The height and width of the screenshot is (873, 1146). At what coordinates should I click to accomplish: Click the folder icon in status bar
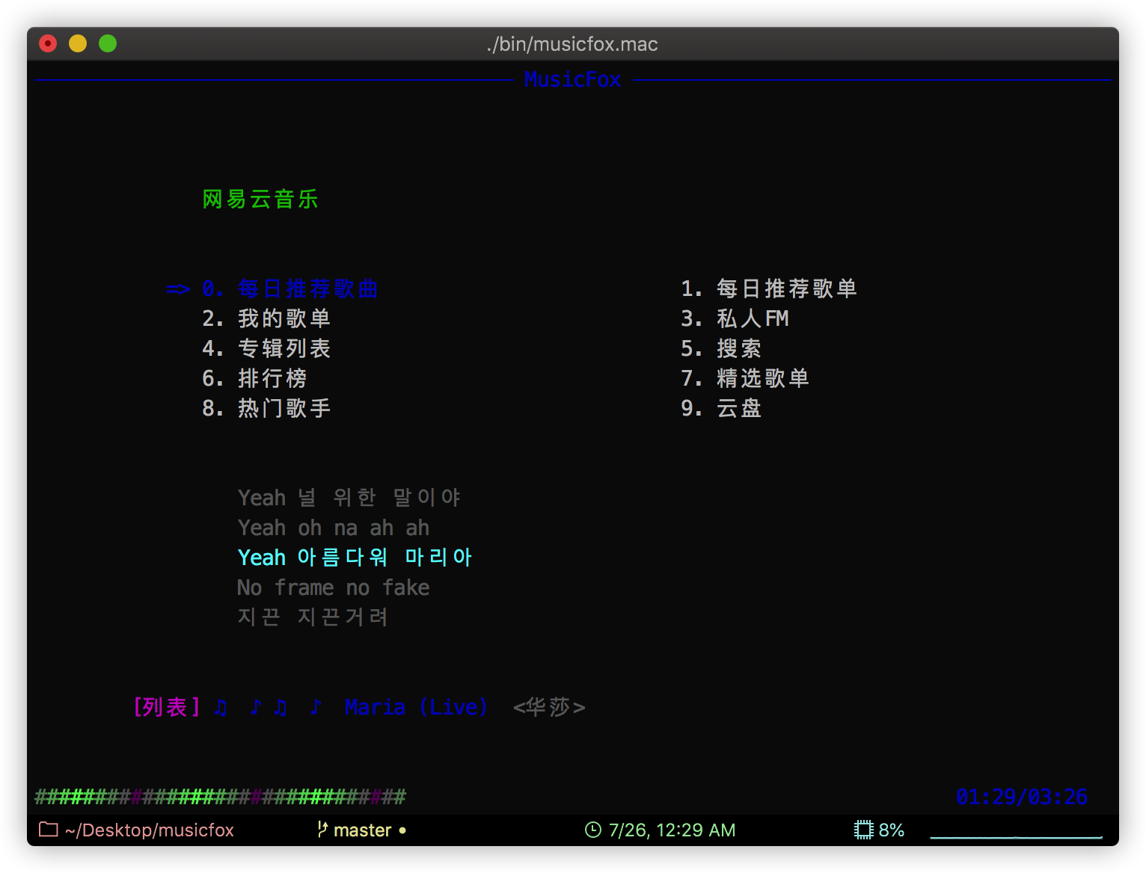tap(49, 830)
